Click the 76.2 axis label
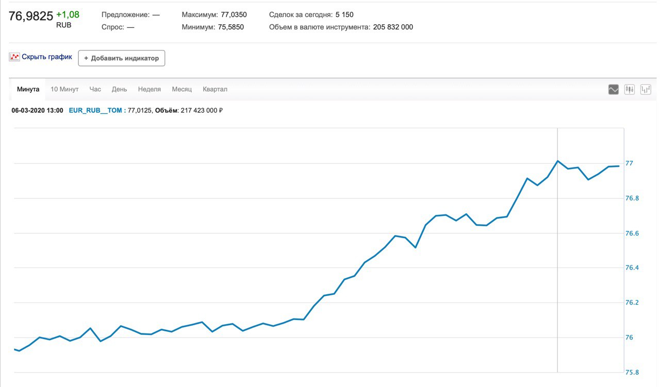Screen dimensions: 660x387 tap(632, 302)
